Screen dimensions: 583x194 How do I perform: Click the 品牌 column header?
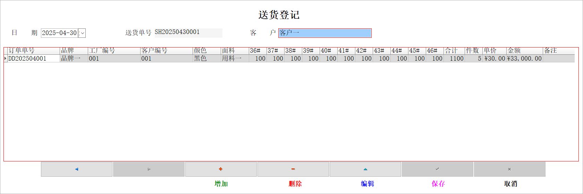click(x=74, y=51)
